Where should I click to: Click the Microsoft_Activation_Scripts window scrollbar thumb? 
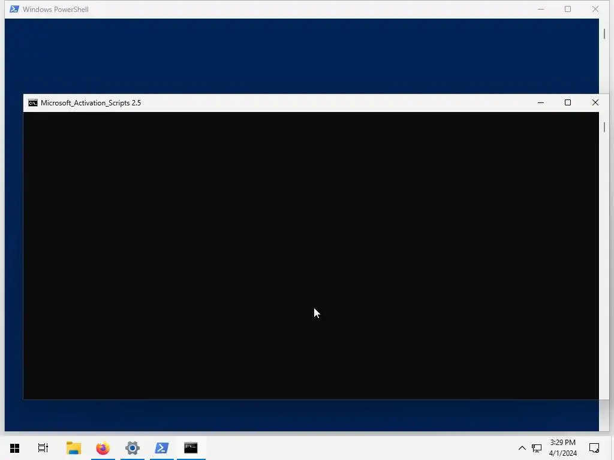(604, 127)
